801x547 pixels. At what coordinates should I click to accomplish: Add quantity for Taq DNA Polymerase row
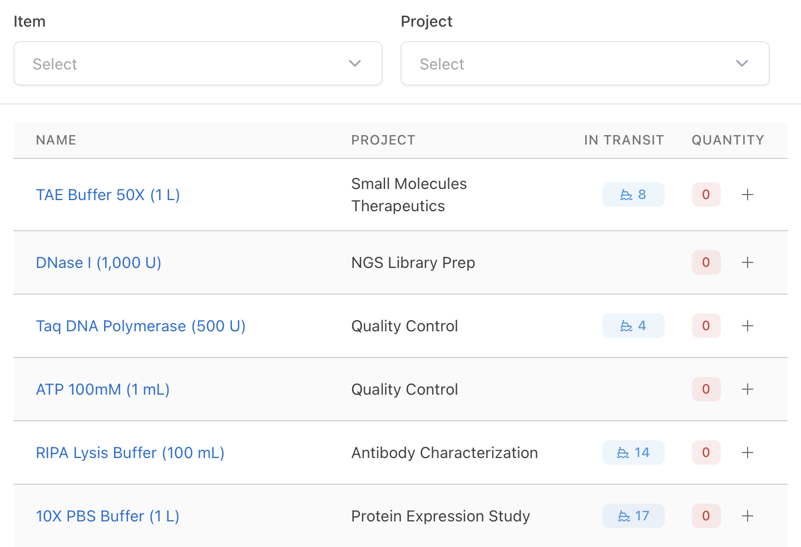pyautogui.click(x=748, y=326)
